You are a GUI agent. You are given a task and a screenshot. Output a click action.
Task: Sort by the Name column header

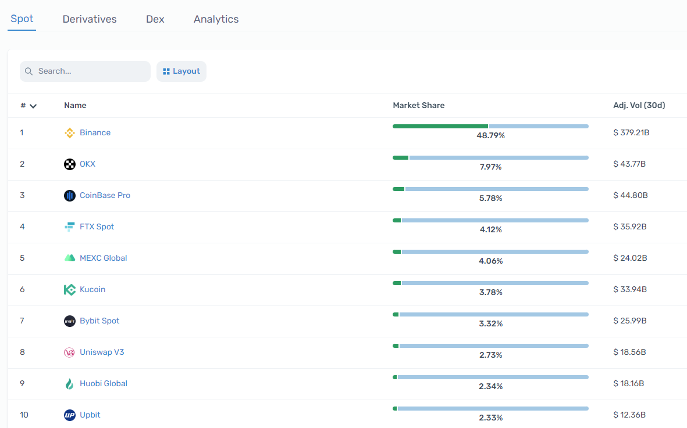click(x=76, y=105)
